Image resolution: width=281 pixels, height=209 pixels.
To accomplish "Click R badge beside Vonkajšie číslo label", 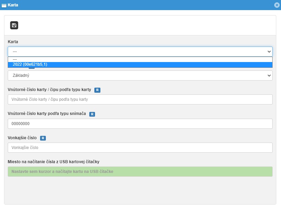I will [x=43, y=138].
